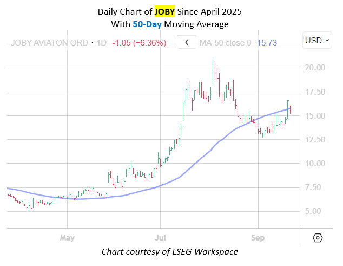
Task: Click the highlighted JOBY ticker in title
Action: coord(164,11)
